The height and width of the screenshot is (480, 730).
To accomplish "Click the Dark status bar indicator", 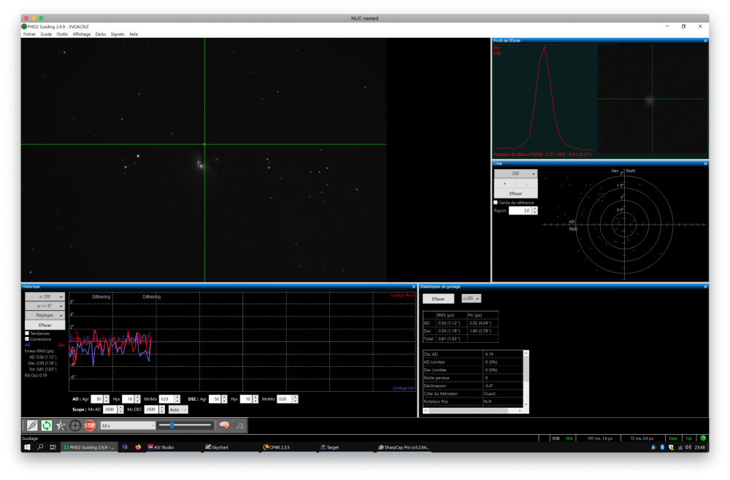I will 673,438.
